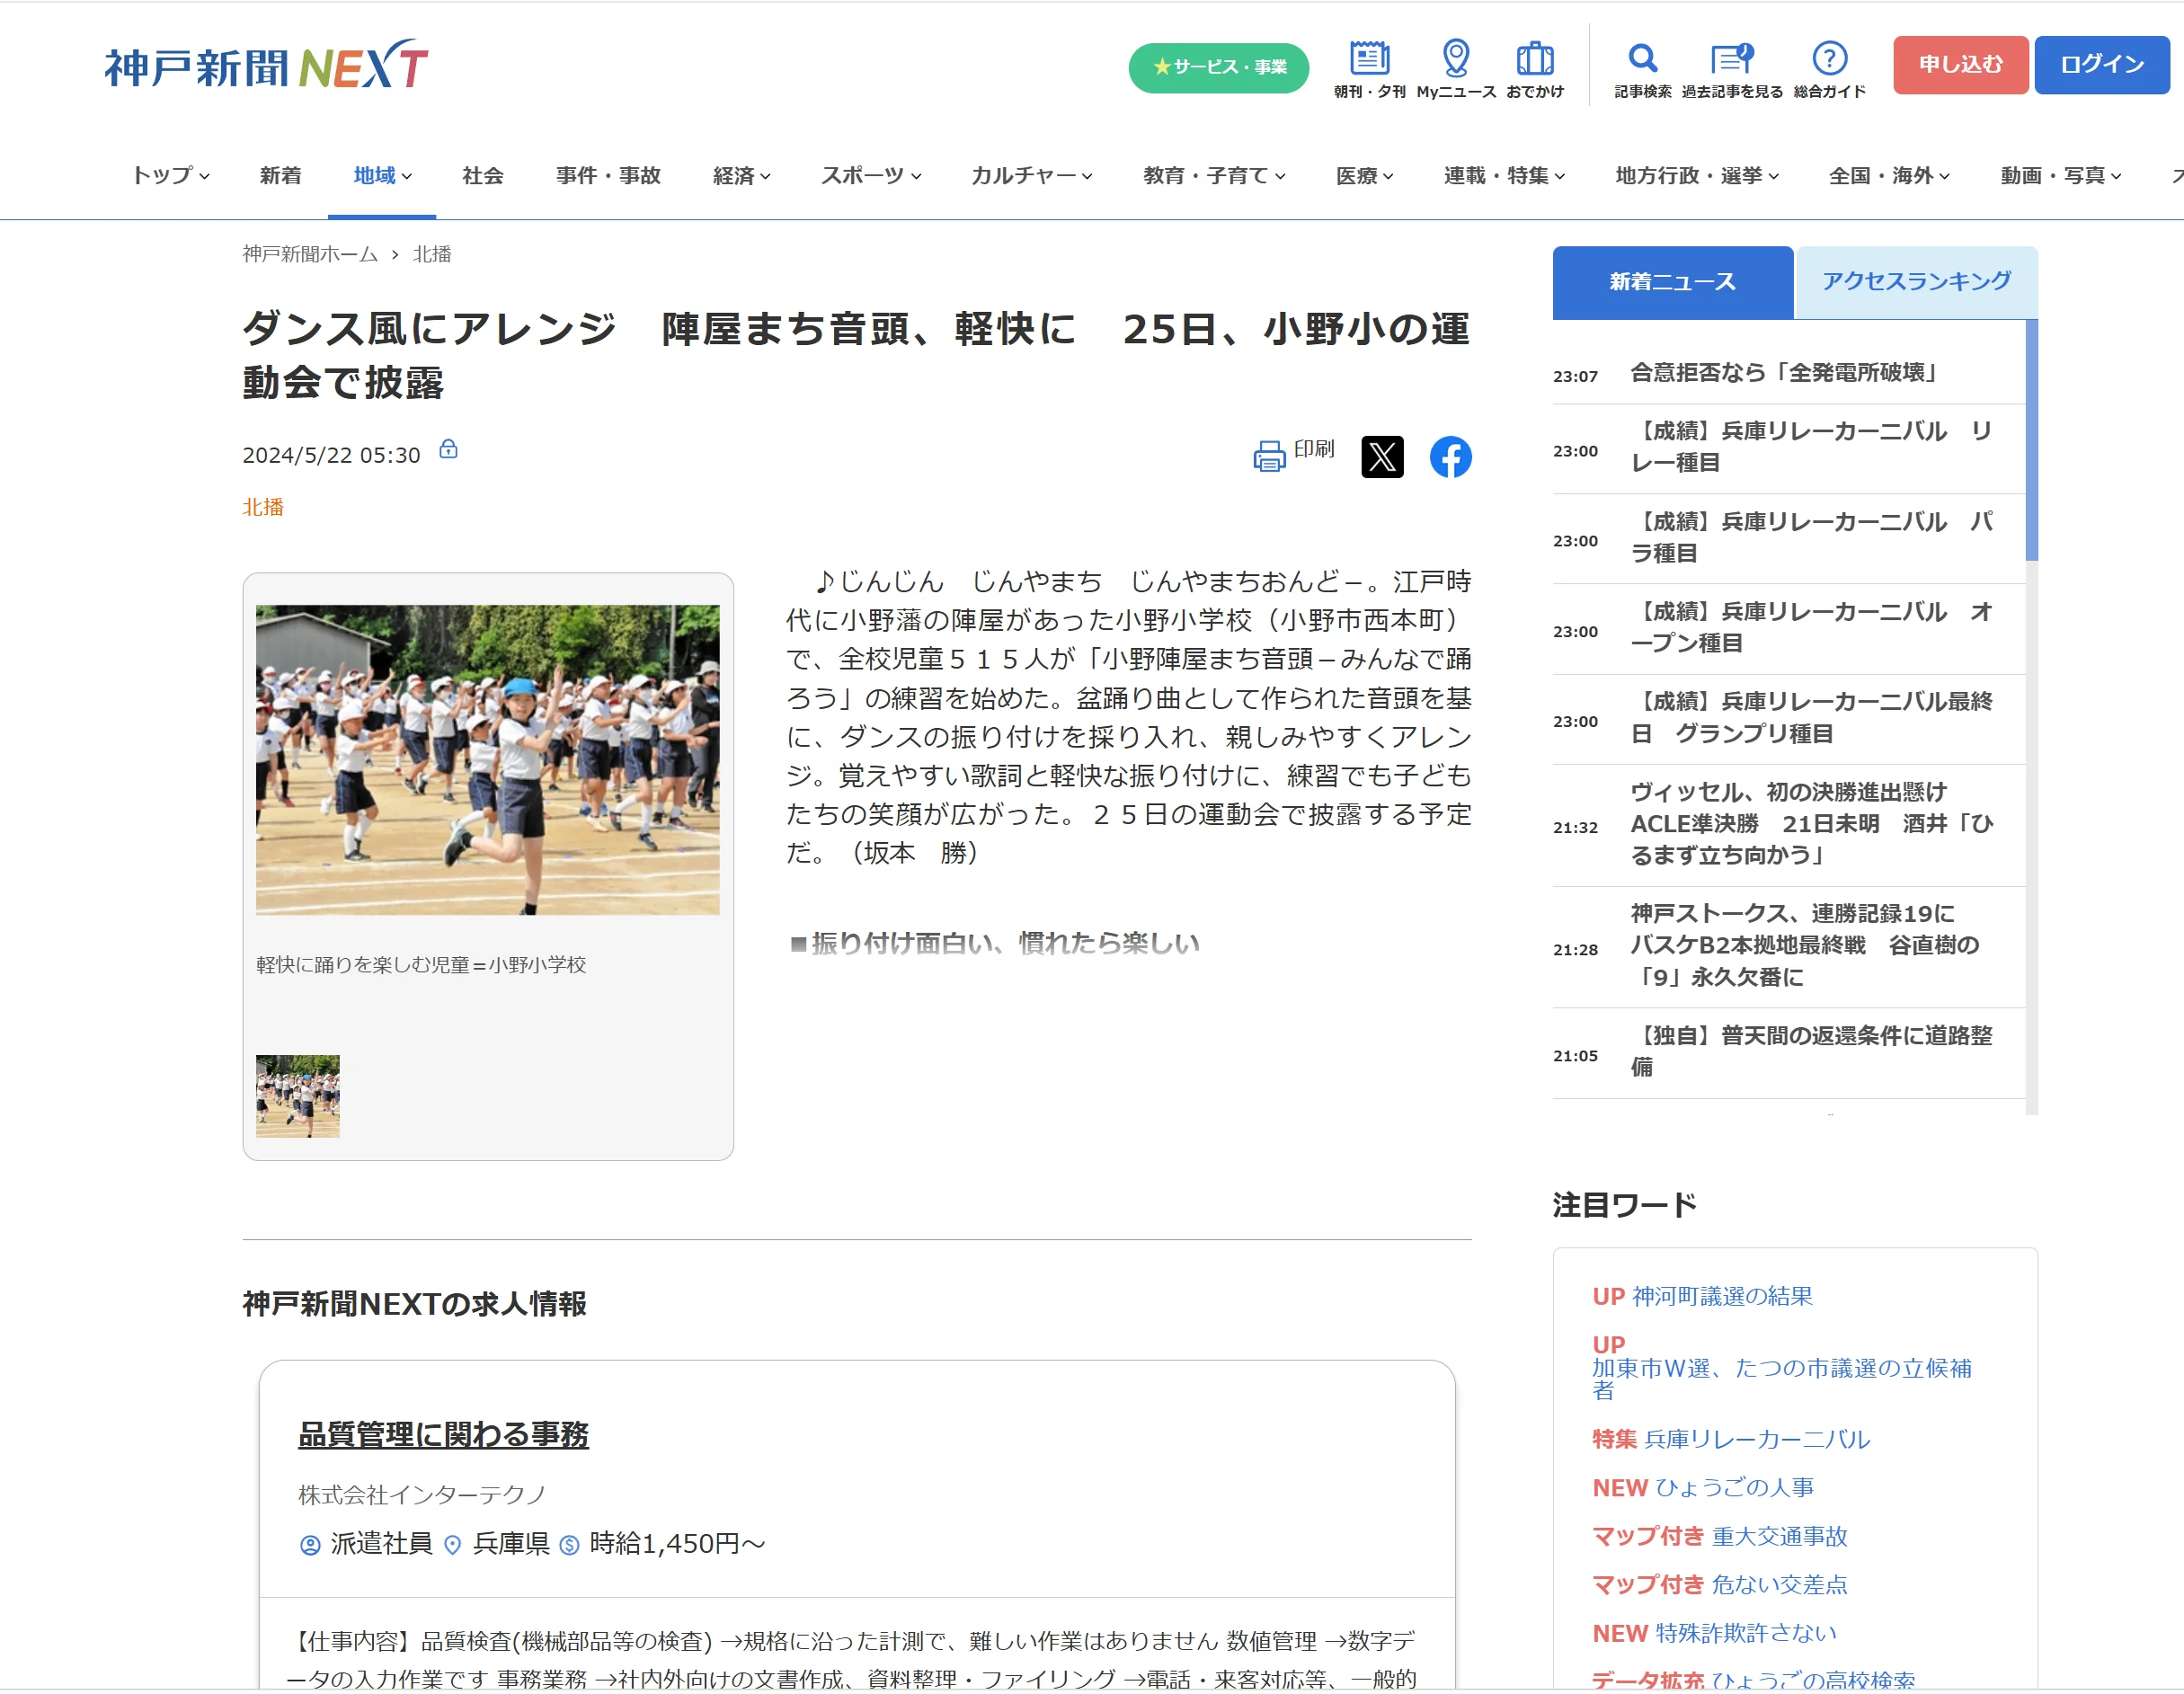Click the 申し込む button
The width and height of the screenshot is (2184, 1694).
tap(1960, 65)
